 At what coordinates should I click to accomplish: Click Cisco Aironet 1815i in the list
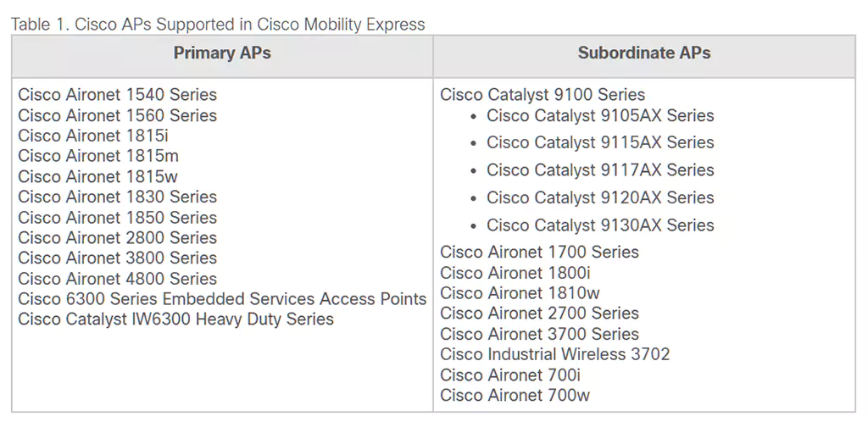pos(93,136)
